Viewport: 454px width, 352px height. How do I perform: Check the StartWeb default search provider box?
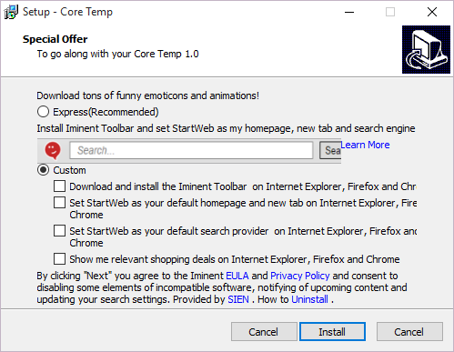[x=59, y=231]
